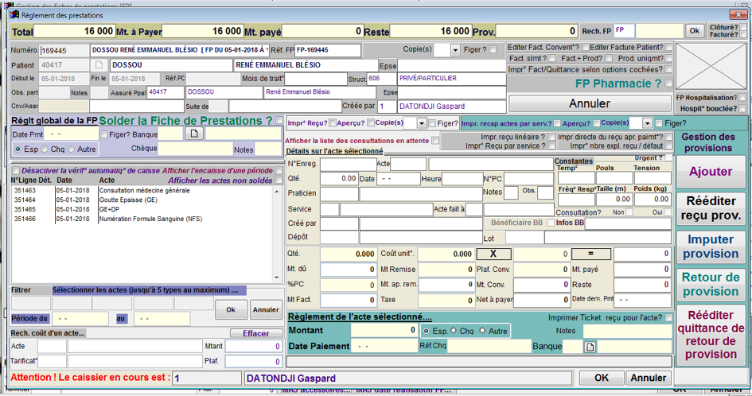The image size is (752, 396).
Task: Click the Banque document icon in Règlt global
Action: click(193, 134)
